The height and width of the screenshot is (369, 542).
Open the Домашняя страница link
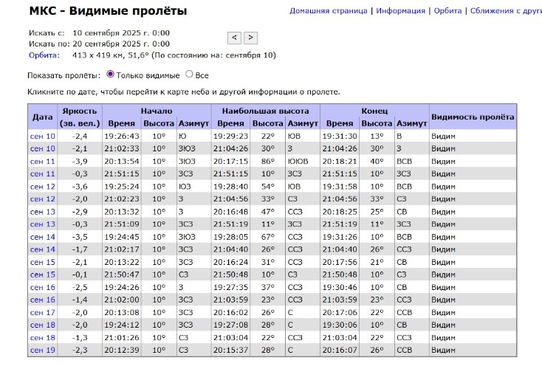(328, 11)
